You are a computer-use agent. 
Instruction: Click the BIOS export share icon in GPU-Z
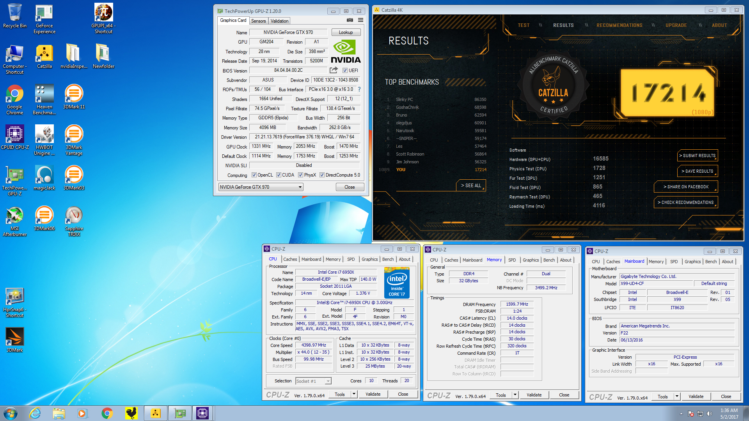pyautogui.click(x=334, y=70)
